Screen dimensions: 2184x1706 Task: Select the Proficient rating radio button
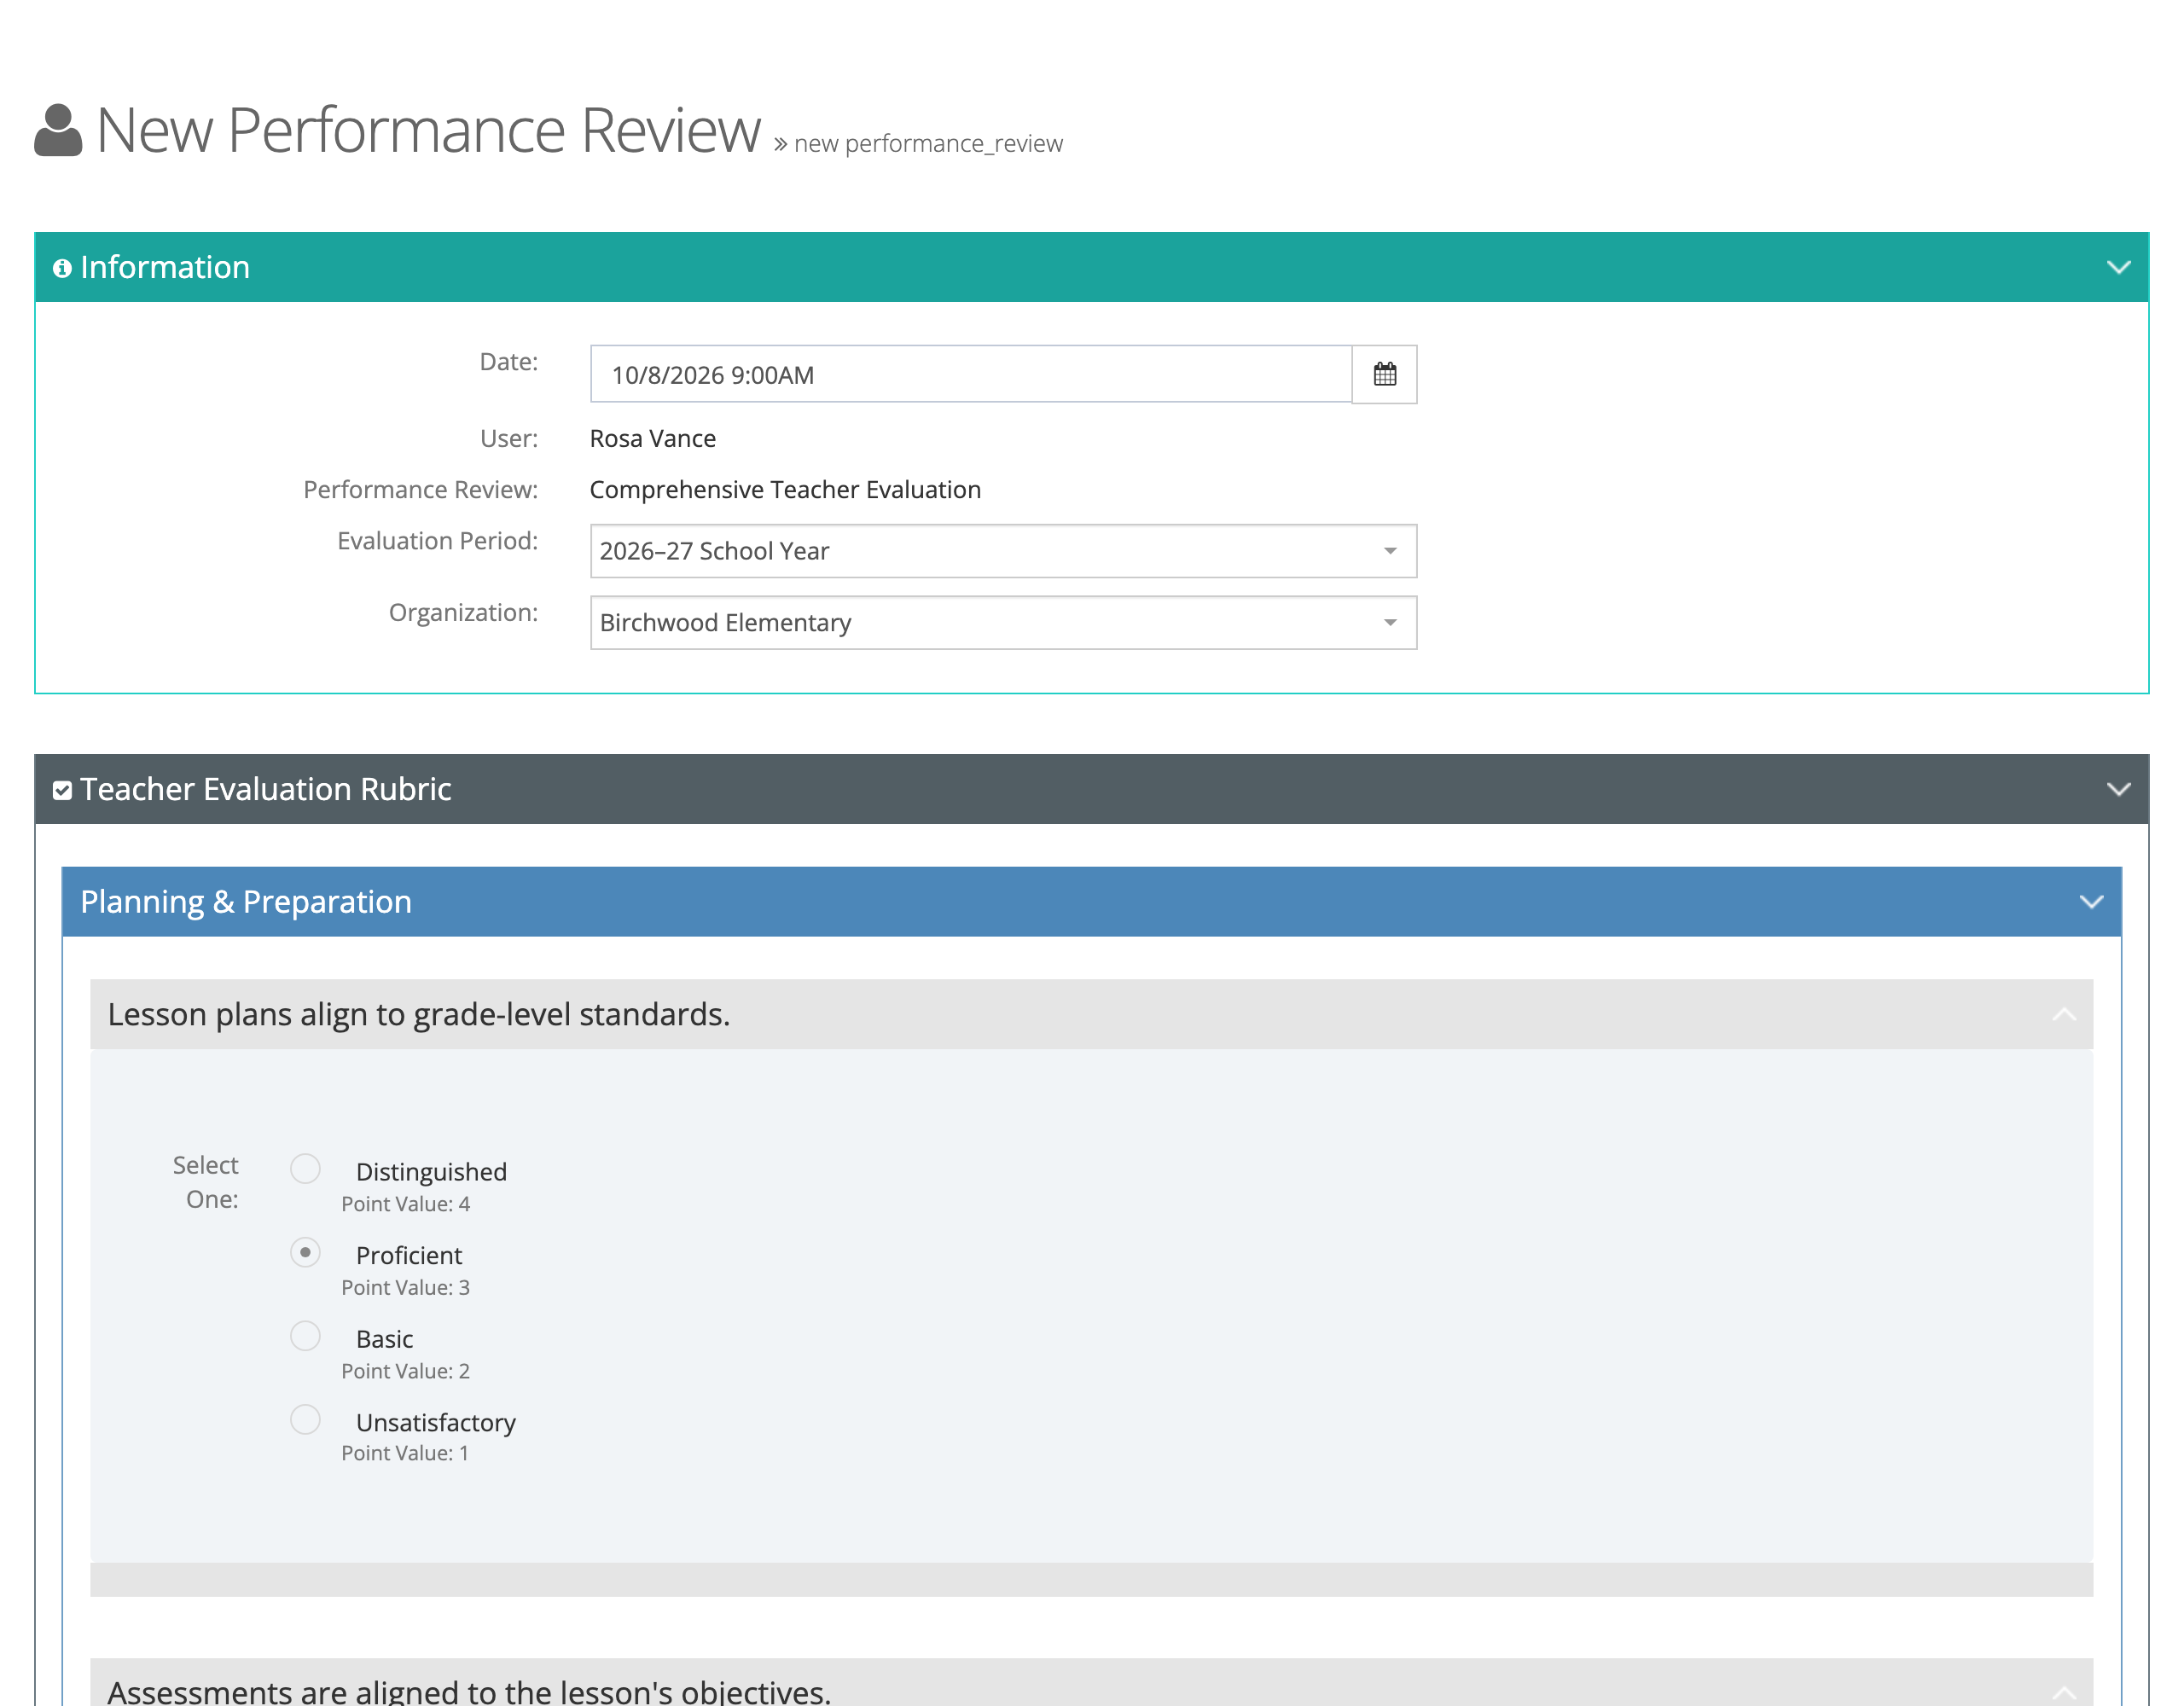305,1252
